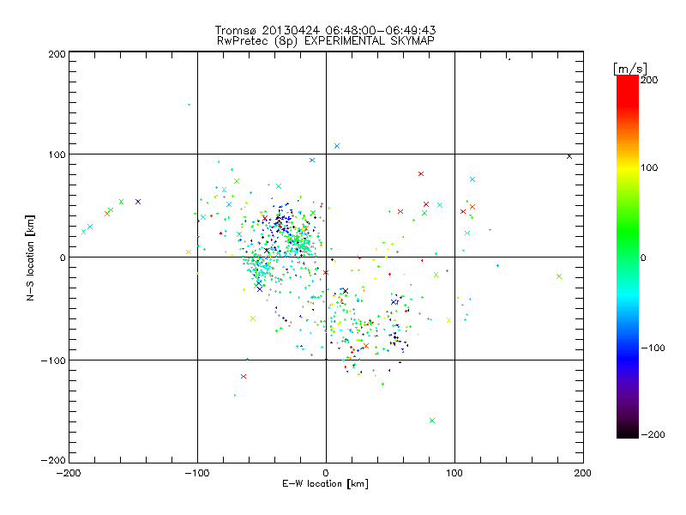Click the 'N-S location [km]' axis label
Screen dimensions: 686x515
pyautogui.click(x=30, y=257)
